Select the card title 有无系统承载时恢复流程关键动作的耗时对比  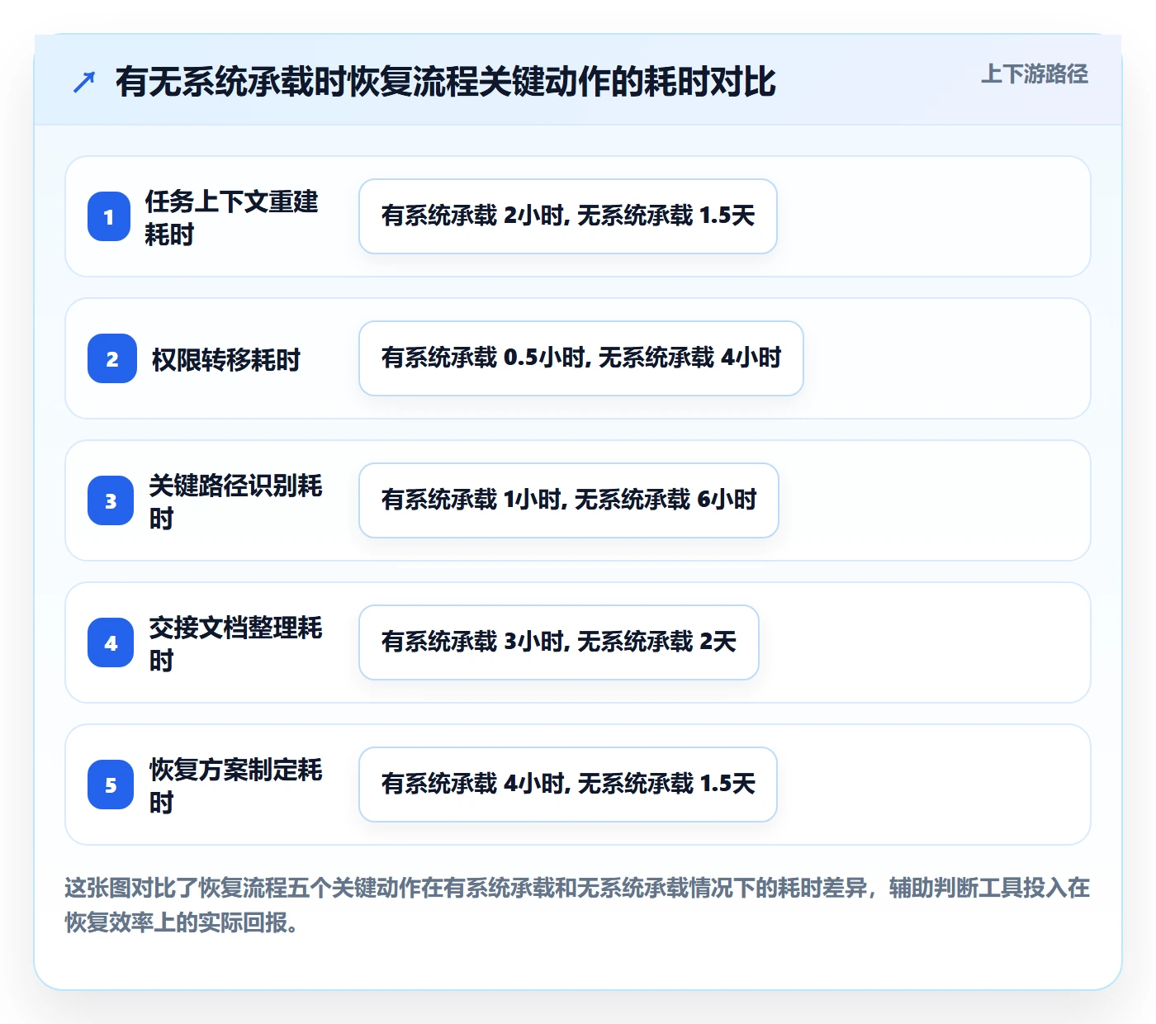pos(446,82)
